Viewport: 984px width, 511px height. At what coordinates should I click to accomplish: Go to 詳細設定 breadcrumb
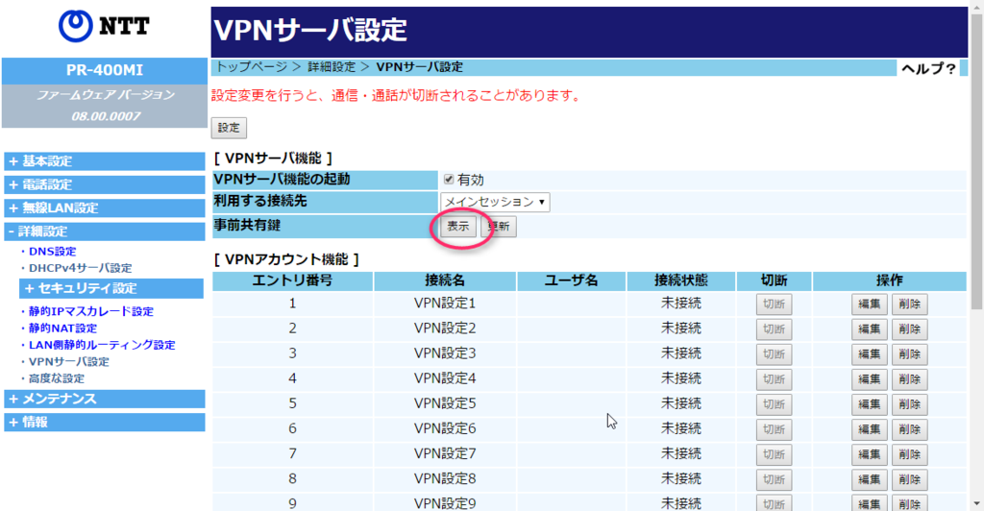[x=332, y=67]
